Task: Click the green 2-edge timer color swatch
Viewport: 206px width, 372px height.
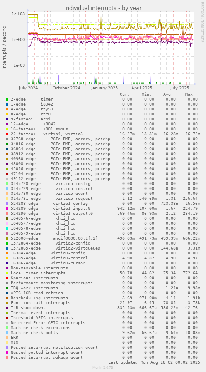Action: tap(7, 99)
